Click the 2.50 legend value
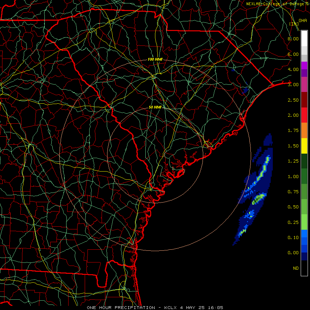This screenshot has width=310, height=310. [293, 100]
